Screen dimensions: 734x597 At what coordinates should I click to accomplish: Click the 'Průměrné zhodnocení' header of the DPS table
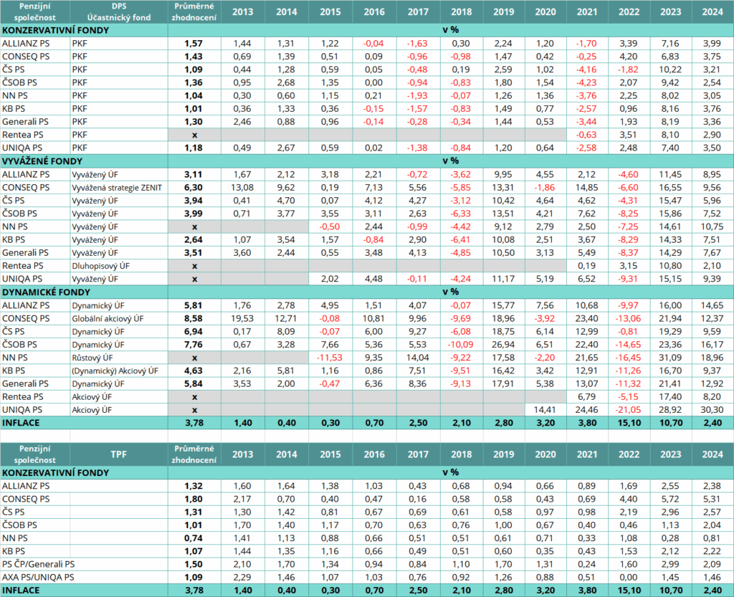[x=194, y=12]
